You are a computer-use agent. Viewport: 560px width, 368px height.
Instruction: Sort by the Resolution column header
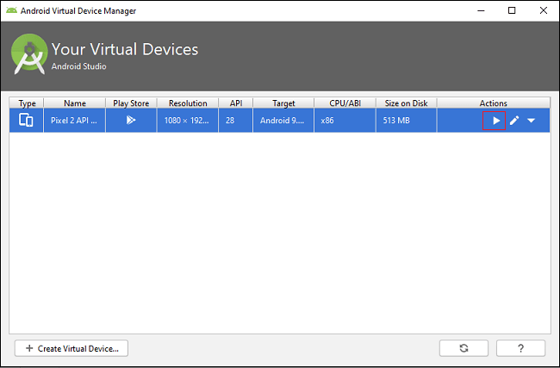click(188, 103)
